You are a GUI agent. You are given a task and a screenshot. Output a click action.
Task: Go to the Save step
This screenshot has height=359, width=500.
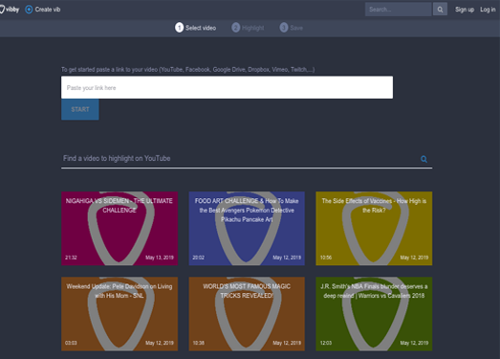(296, 28)
